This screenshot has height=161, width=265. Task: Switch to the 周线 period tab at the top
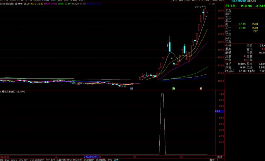click(x=60, y=1)
